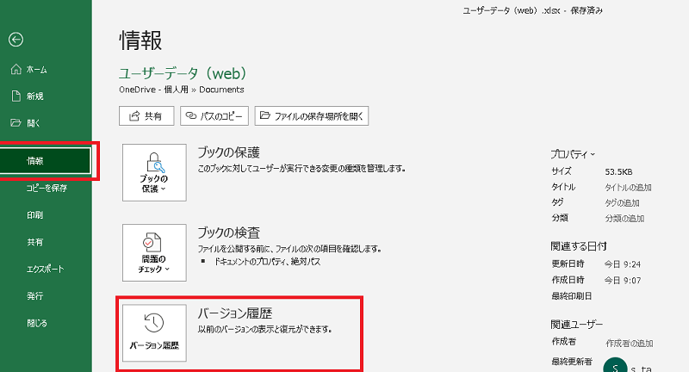The width and height of the screenshot is (689, 372).
Task: Click the パスのコピー button
Action: pyautogui.click(x=214, y=115)
